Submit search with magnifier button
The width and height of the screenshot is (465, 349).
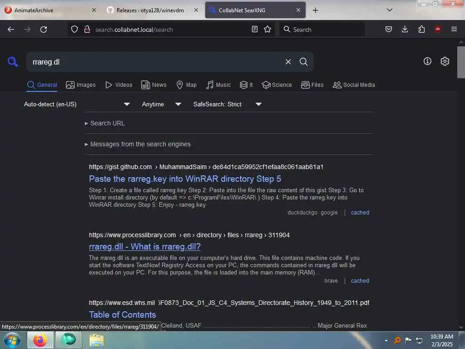click(303, 62)
